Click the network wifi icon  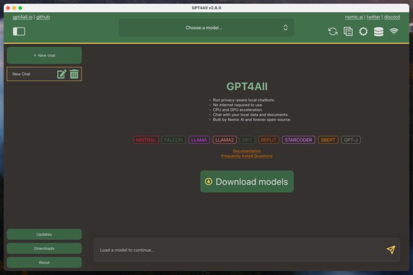pos(394,31)
